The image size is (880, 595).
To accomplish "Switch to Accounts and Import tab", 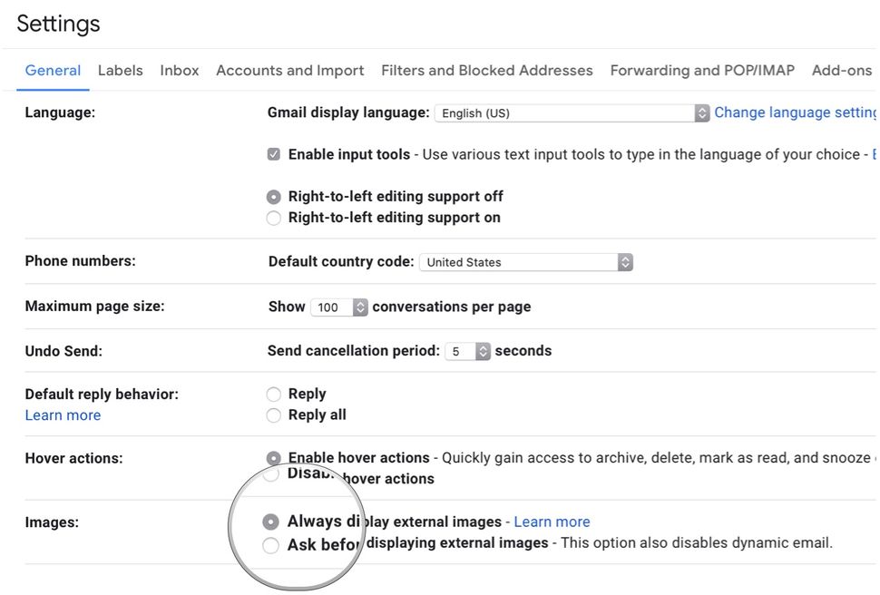I will click(289, 70).
